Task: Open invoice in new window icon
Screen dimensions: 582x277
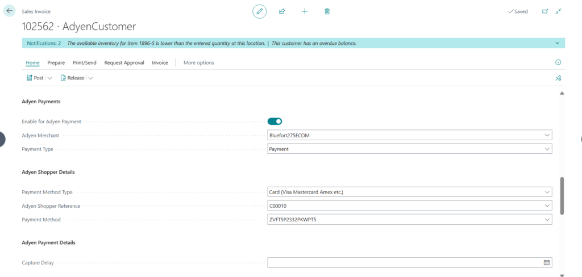Action: click(545, 11)
